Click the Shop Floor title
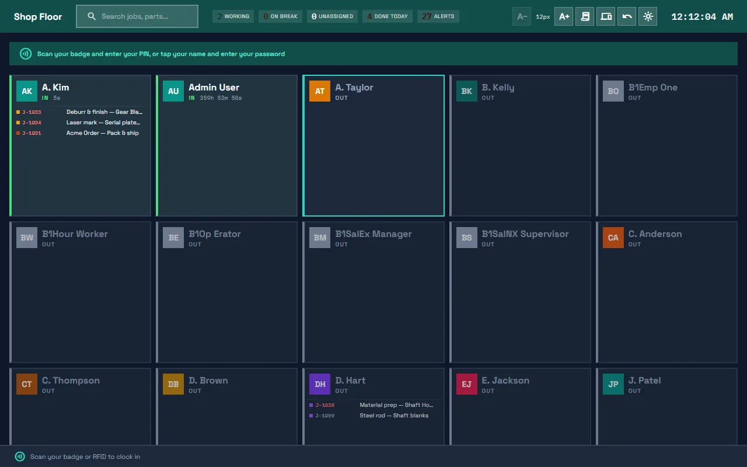Image resolution: width=747 pixels, height=467 pixels. pyautogui.click(x=38, y=16)
